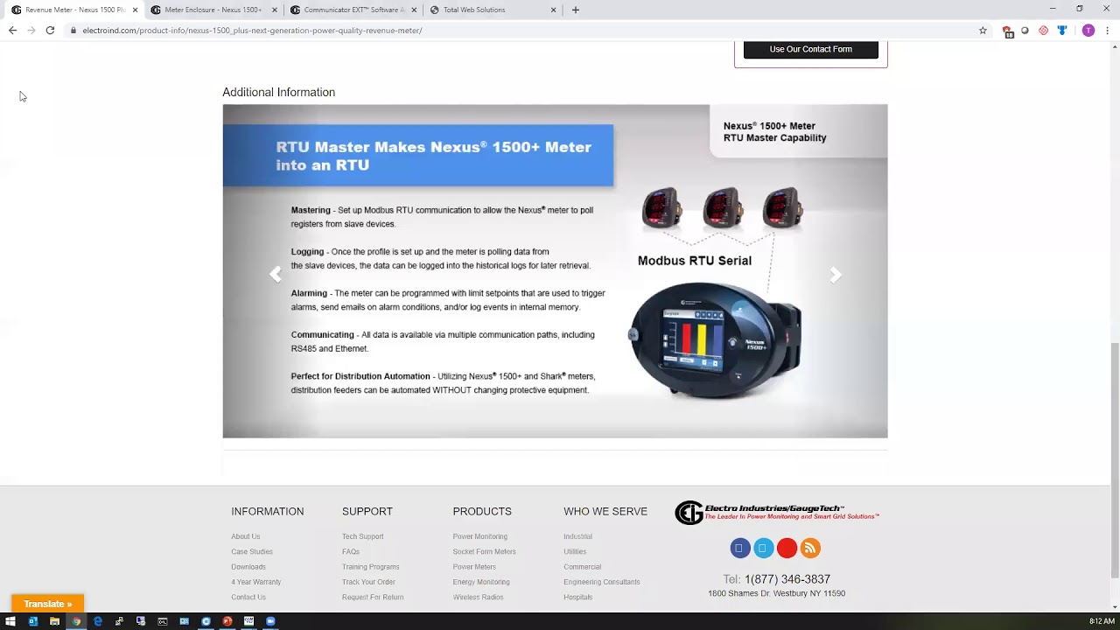
Task: Close the Meter Enclosure tab
Action: pos(275,10)
